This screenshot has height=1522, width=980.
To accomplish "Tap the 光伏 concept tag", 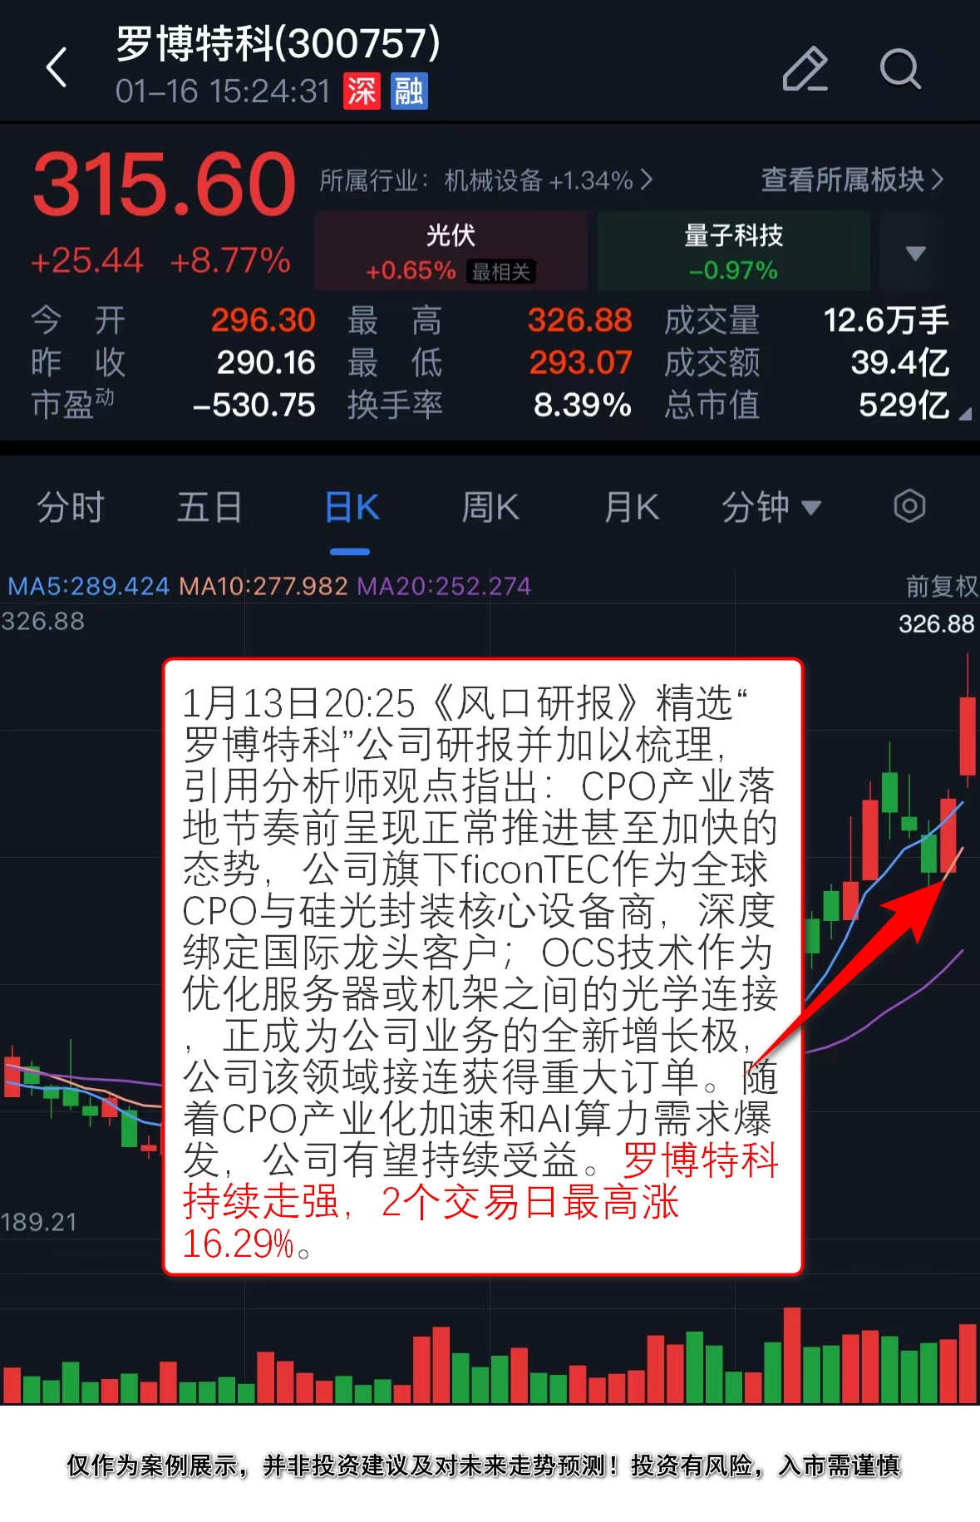I will point(451,251).
